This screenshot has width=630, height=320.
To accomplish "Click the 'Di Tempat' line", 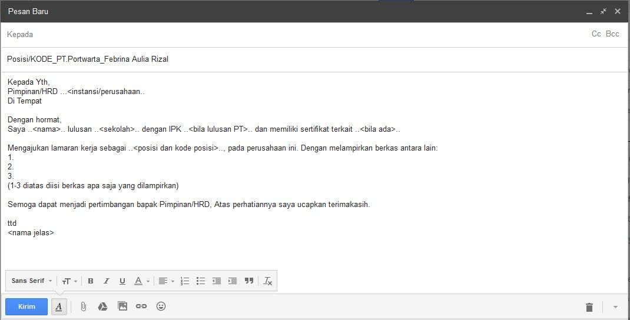I will pyautogui.click(x=25, y=101).
